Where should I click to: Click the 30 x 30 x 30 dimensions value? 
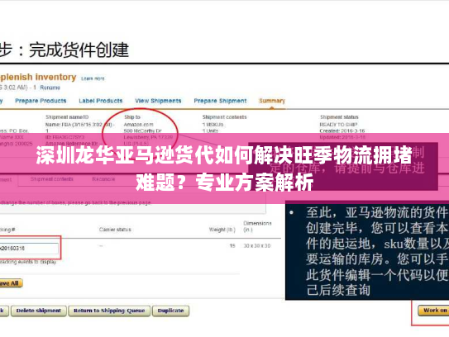click(257, 246)
